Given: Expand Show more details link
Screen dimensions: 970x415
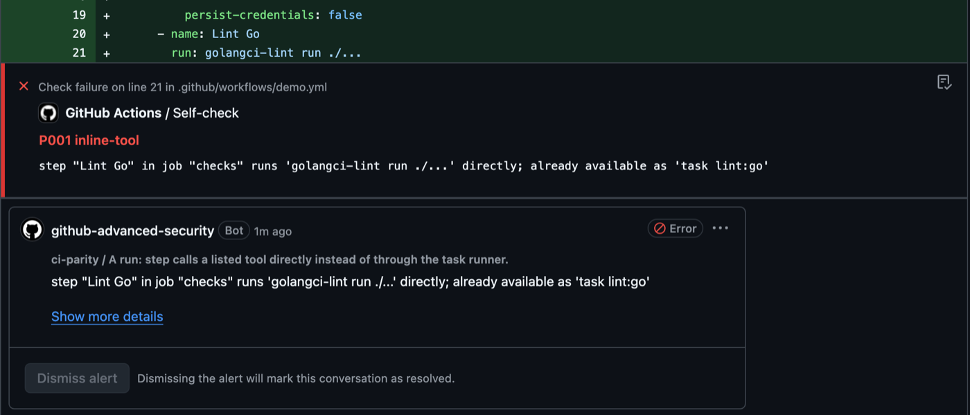Looking at the screenshot, I should [x=107, y=317].
